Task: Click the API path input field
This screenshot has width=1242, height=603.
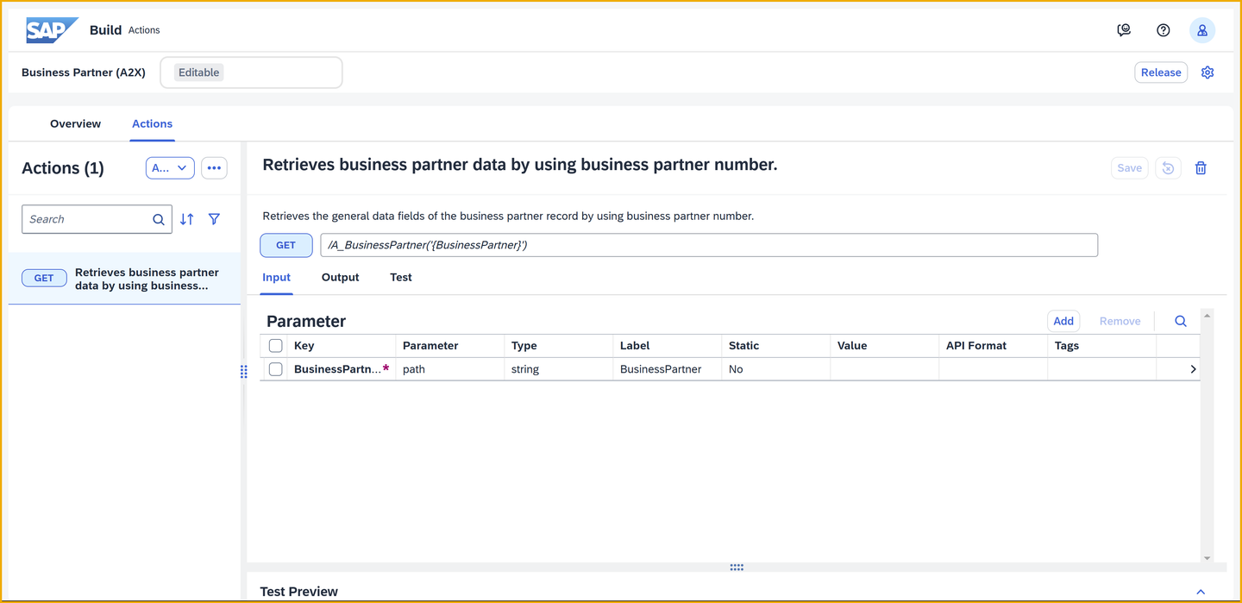Action: (709, 245)
